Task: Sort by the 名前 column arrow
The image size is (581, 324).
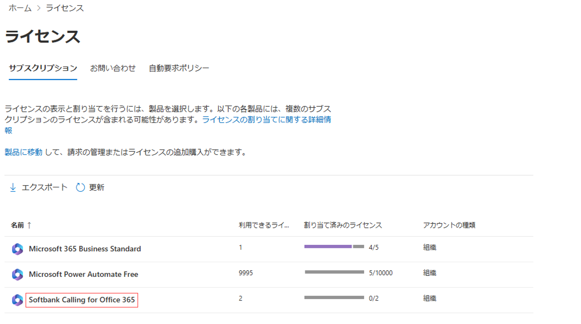Action: pyautogui.click(x=29, y=225)
